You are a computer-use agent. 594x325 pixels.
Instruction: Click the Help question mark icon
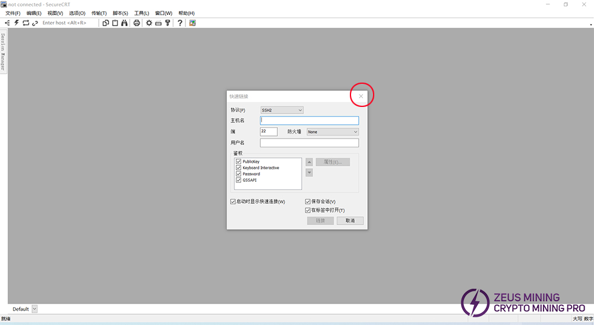point(180,23)
